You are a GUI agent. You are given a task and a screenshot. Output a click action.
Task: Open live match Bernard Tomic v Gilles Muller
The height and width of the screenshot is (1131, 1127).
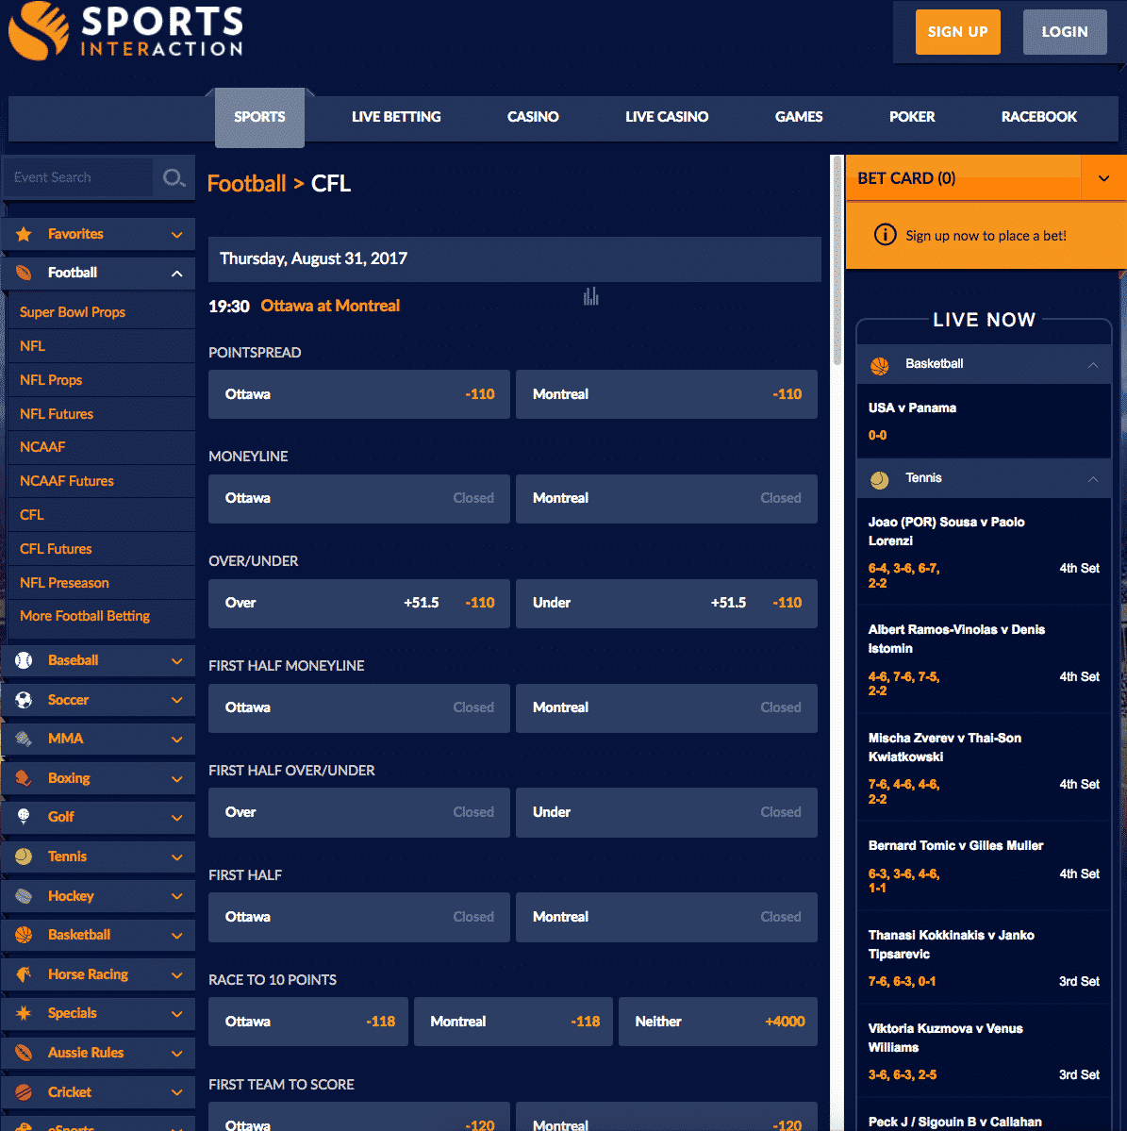[955, 845]
